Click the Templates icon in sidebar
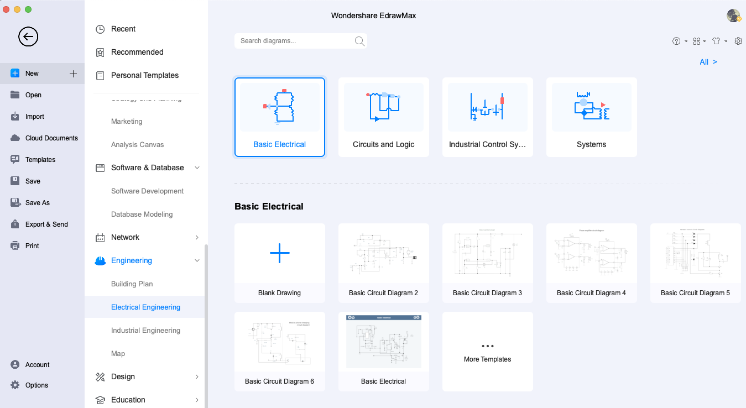 (15, 160)
